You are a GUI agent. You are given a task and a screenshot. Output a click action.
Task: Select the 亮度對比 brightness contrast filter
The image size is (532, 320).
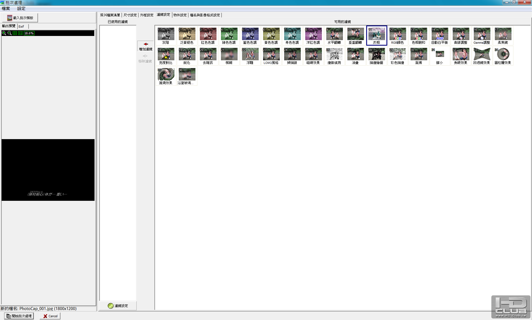tap(166, 56)
